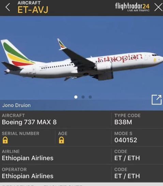Close the aircraft details panel with X

pyautogui.click(x=158, y=7)
